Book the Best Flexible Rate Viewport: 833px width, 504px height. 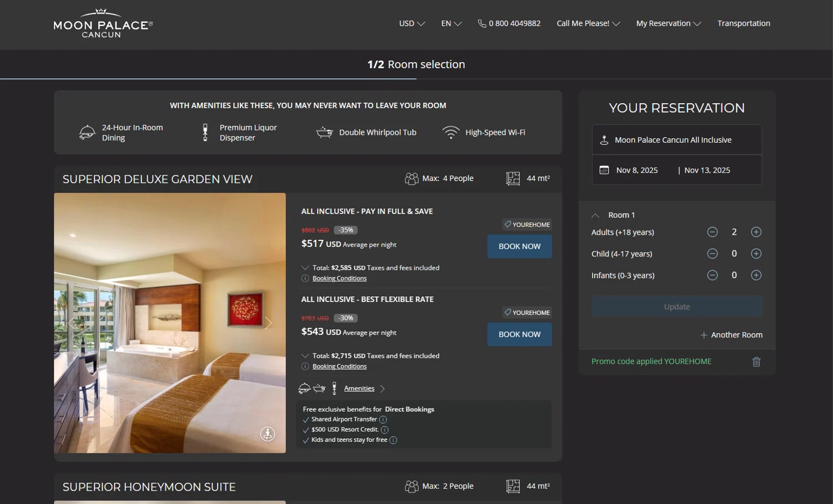click(x=520, y=335)
